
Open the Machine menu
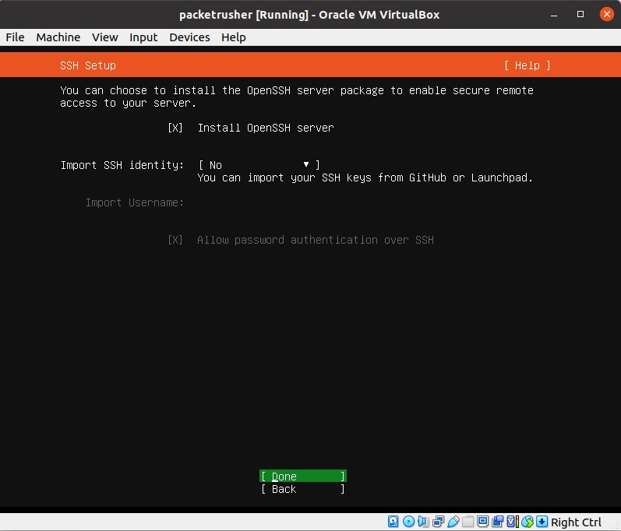58,37
